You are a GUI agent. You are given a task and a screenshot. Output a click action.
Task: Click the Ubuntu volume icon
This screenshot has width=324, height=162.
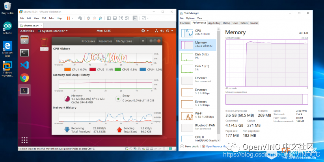click(x=162, y=31)
